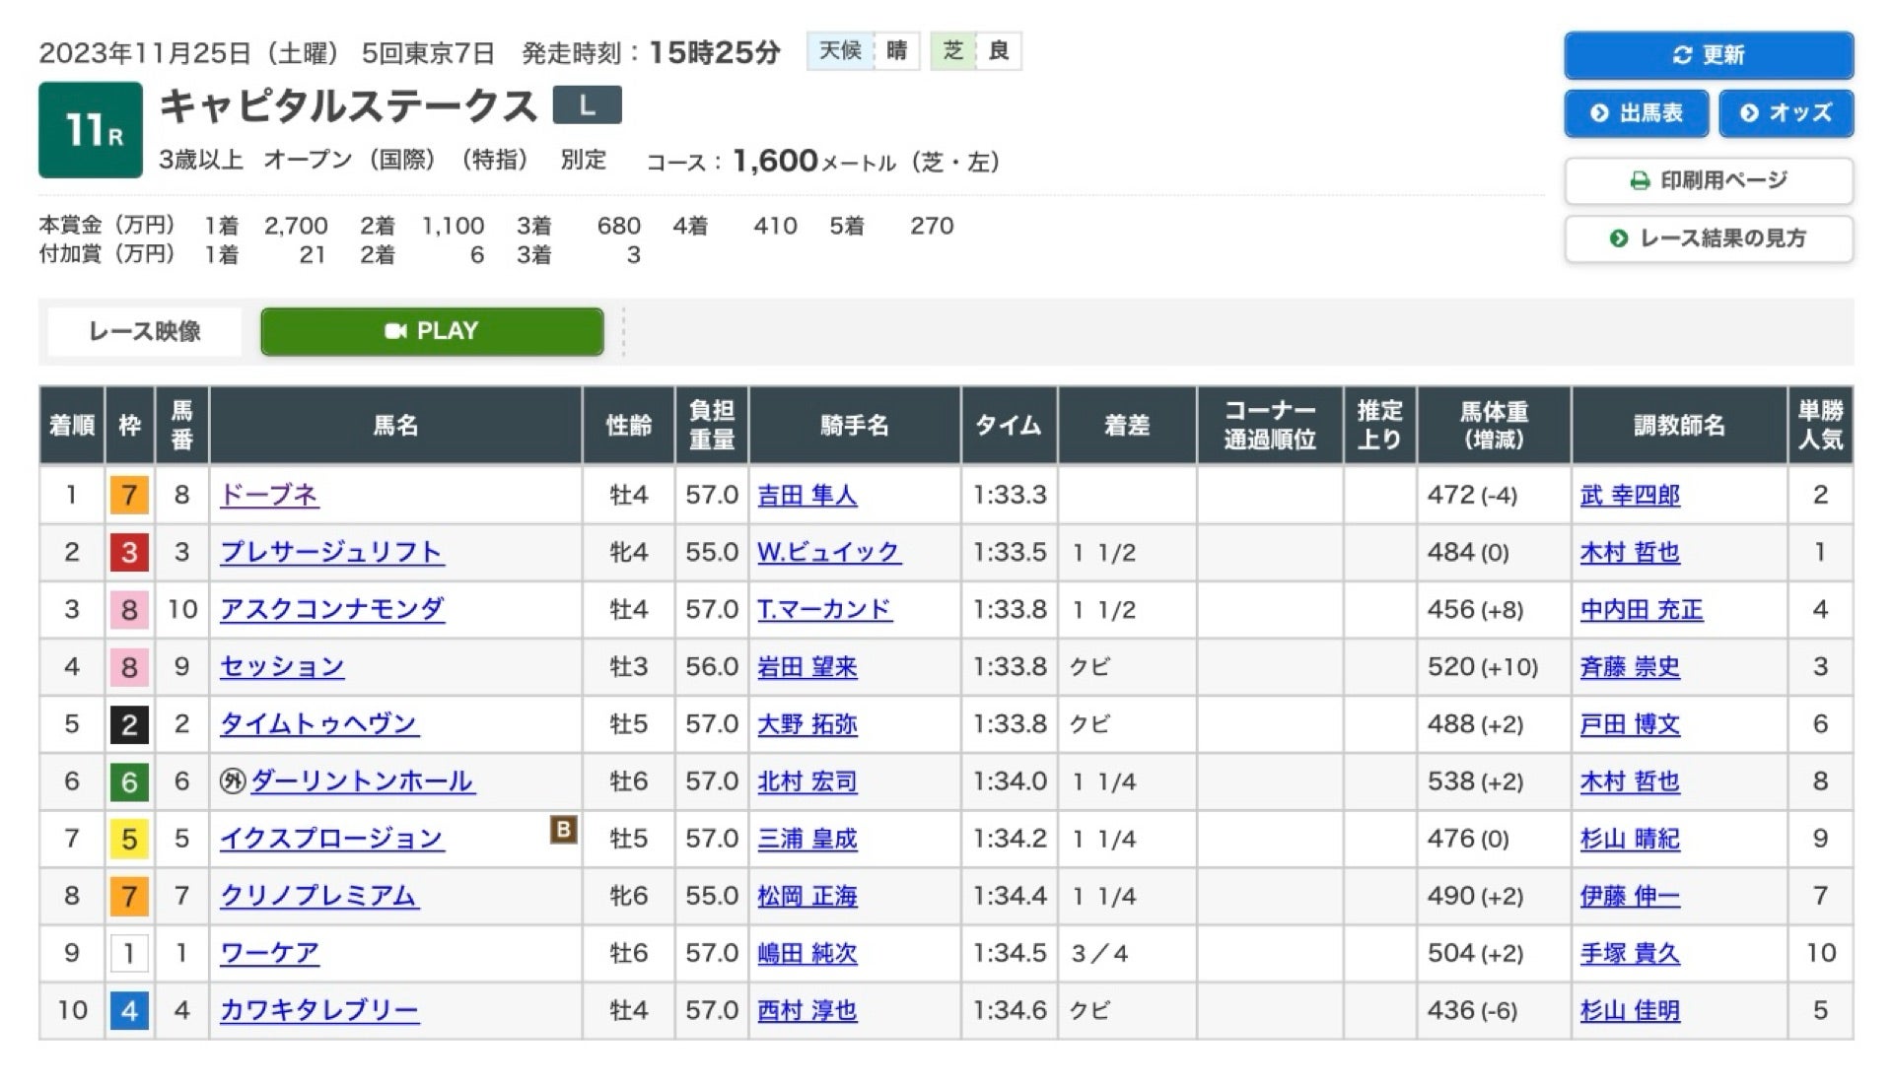Click the 馬名 column header
This screenshot has width=1893, height=1085.
pyautogui.click(x=395, y=425)
